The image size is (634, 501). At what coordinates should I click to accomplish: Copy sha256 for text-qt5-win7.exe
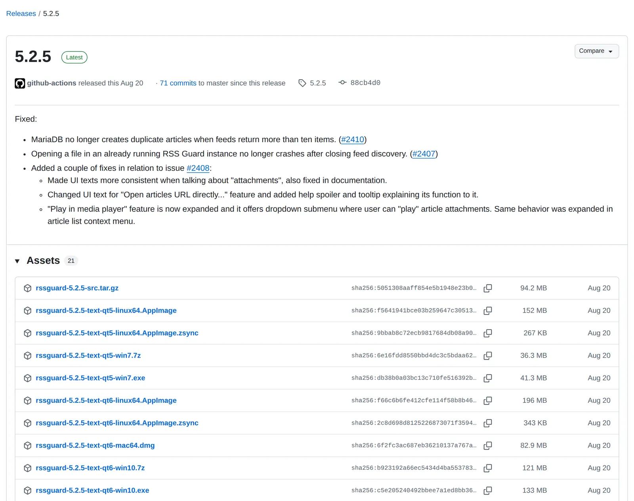coord(488,378)
